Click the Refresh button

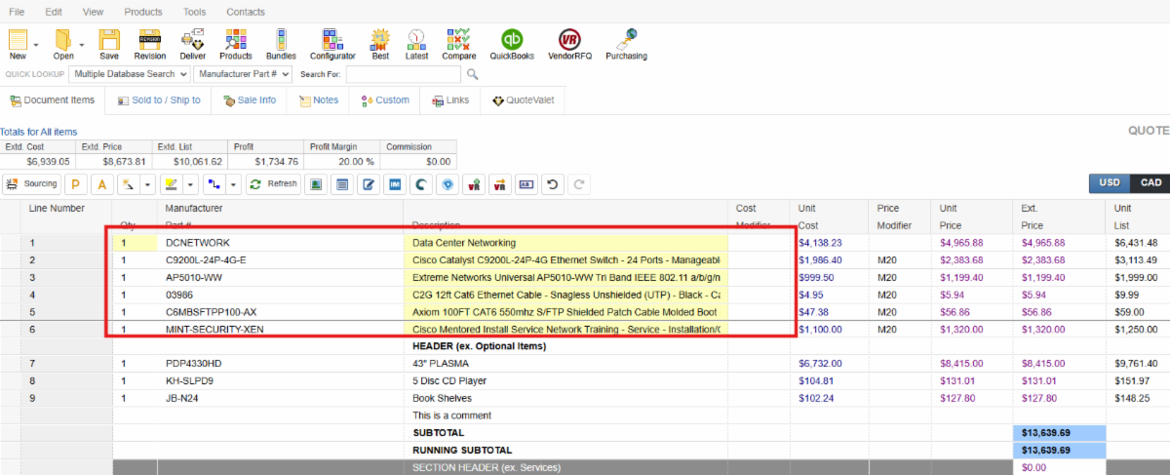274,184
